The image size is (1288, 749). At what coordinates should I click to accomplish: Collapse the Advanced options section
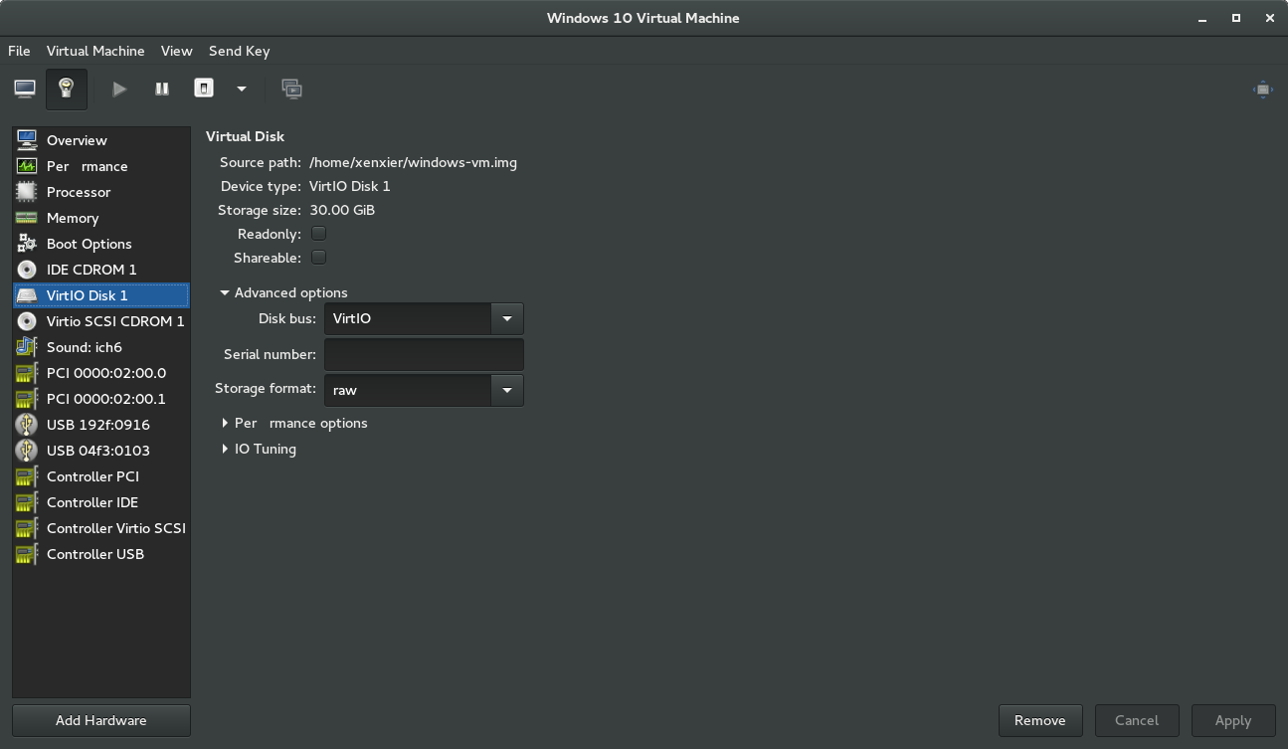coord(284,292)
